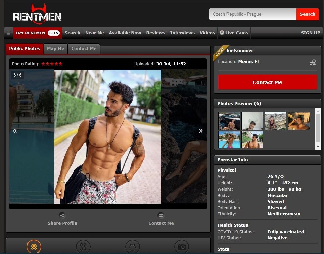324x254 pixels.
Task: Click the dimmed rocks photo on right
Action: [184, 137]
